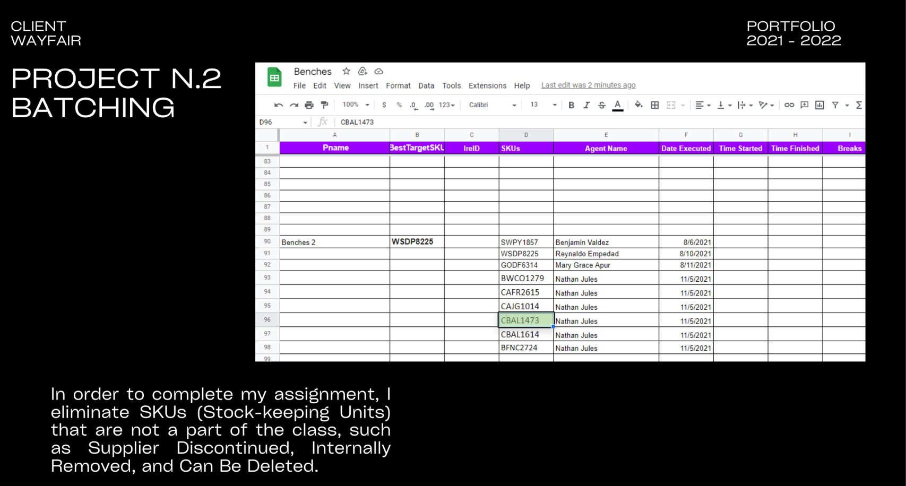Open 'Last edit was 2 minutes ago' link
The image size is (906, 486).
(x=588, y=85)
